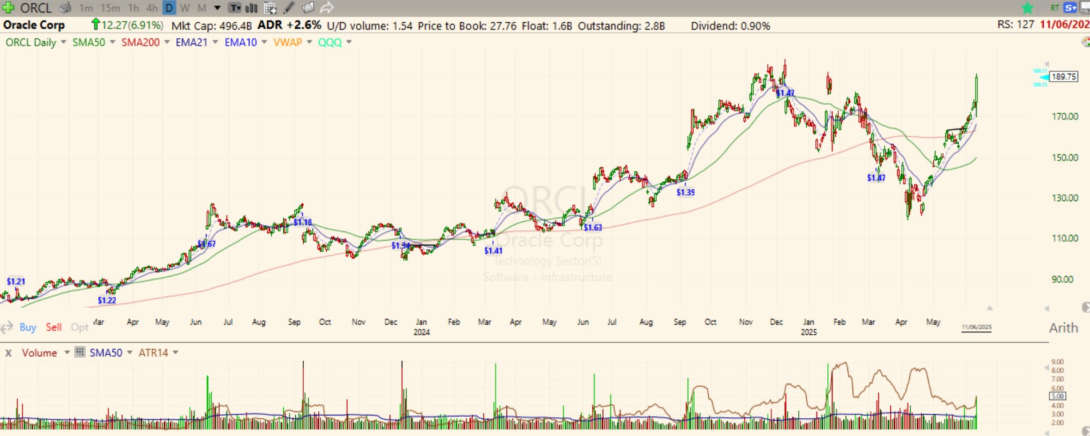Click the folders icon in toolbar
Viewport: 1090px width, 436px height.
click(308, 8)
